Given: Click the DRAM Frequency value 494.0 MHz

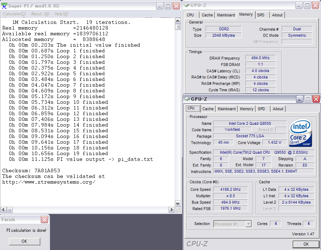Looking at the screenshot, I should (x=260, y=58).
